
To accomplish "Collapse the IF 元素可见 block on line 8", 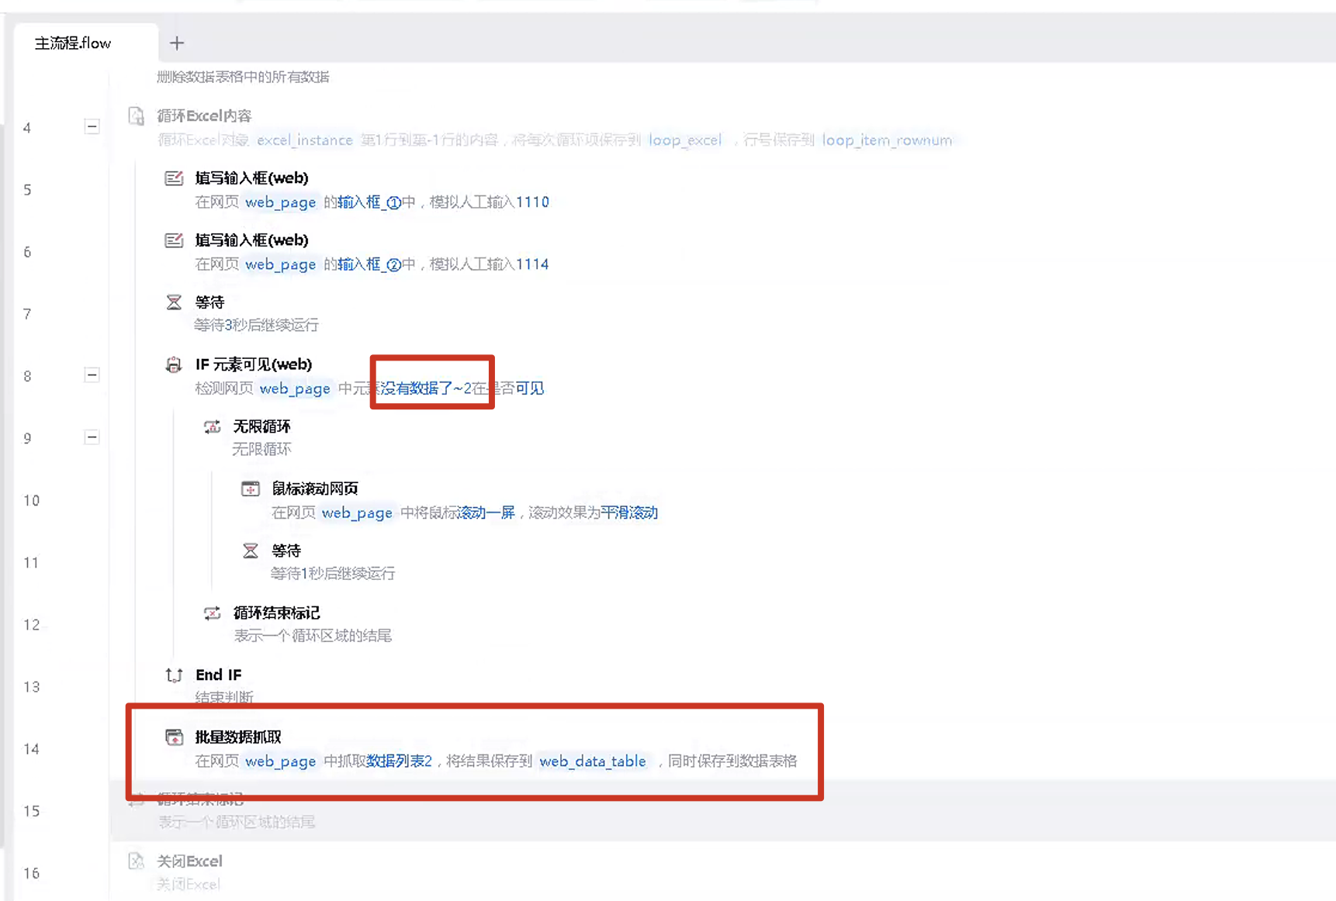I will click(92, 375).
